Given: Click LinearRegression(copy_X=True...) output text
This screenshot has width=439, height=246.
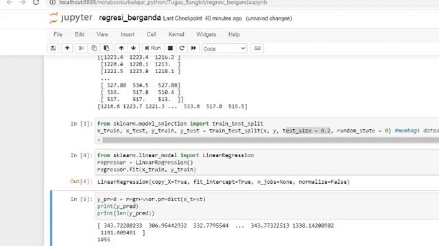Looking at the screenshot, I should [x=224, y=182].
